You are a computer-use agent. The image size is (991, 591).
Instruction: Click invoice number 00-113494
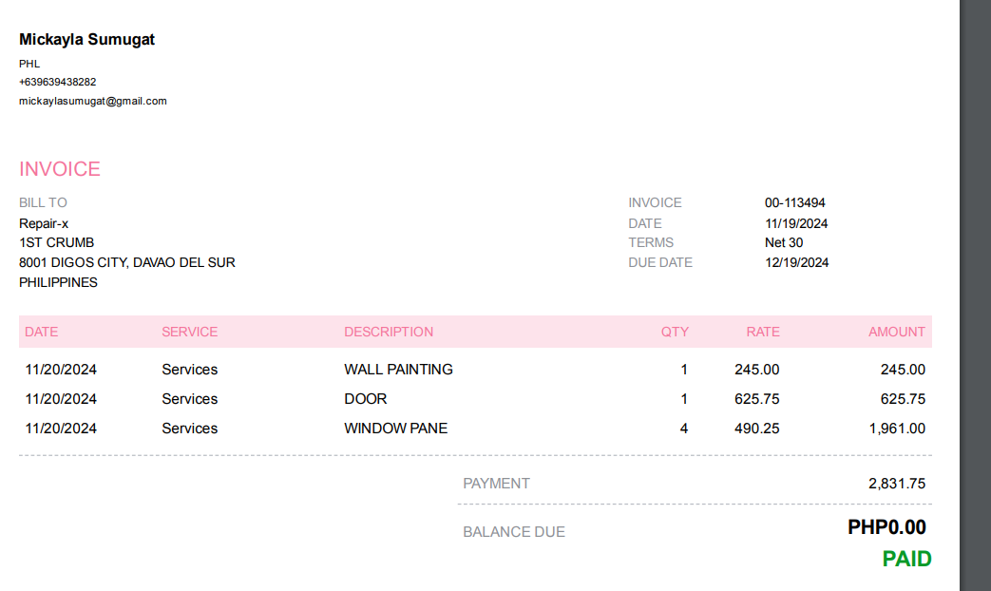794,202
